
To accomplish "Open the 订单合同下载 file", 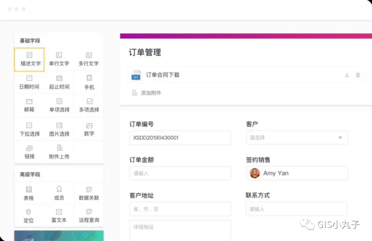I will (162, 75).
